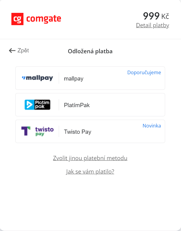Click the Novinka badge on Twisto Pay
The height and width of the screenshot is (231, 181).
[x=152, y=126]
